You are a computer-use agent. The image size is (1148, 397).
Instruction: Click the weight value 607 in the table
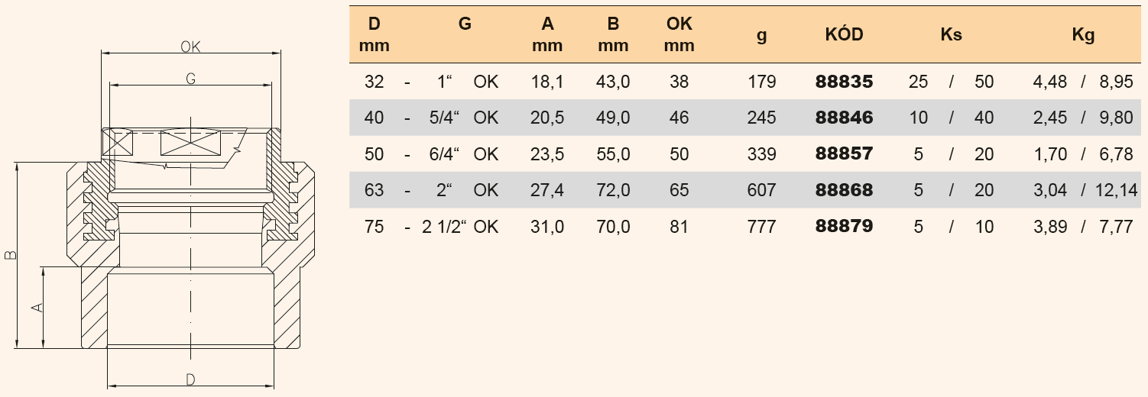click(x=761, y=190)
